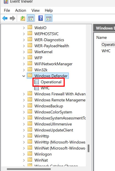Select the Windows Defender folder label
This screenshot has width=115, height=171.
[x=51, y=76]
